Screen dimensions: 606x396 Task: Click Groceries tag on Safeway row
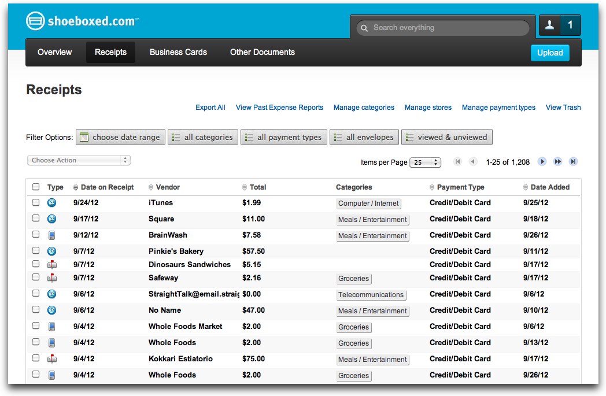(354, 279)
